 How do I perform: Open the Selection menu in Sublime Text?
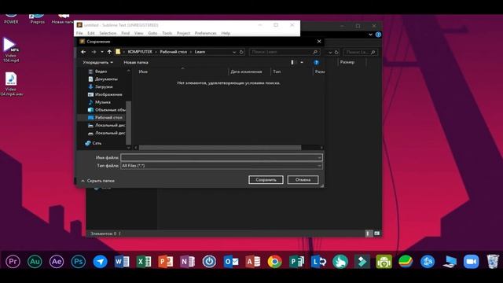pyautogui.click(x=108, y=33)
